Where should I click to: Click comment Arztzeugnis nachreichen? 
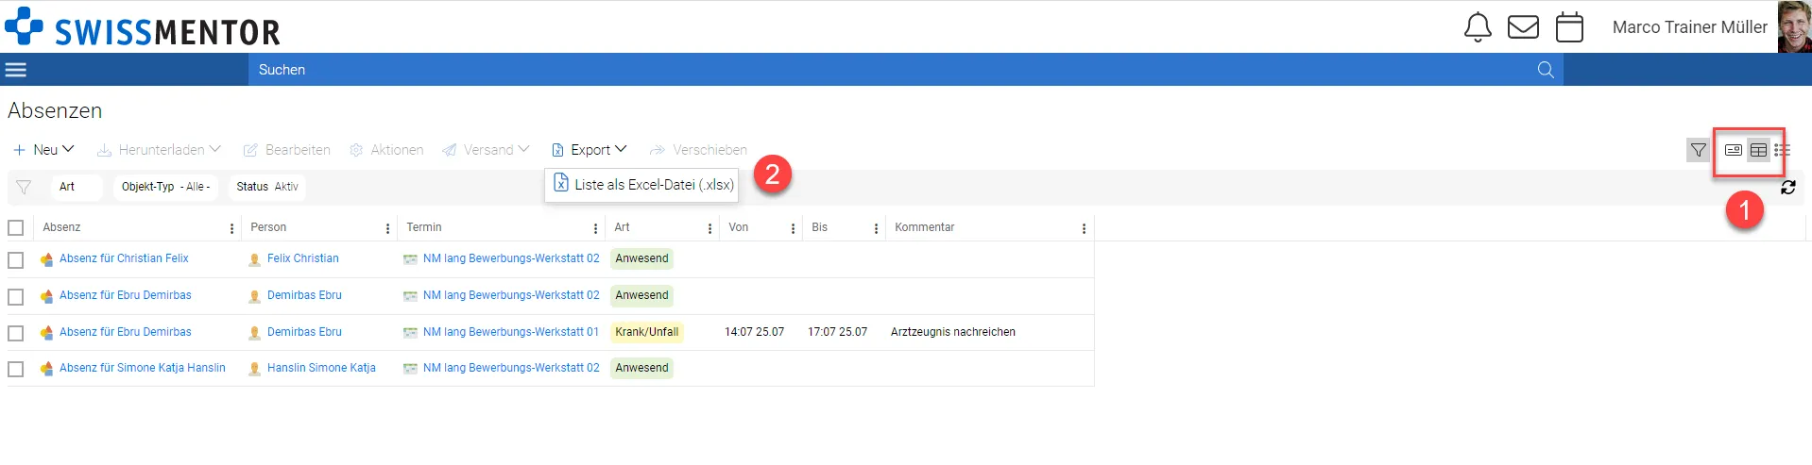pyautogui.click(x=953, y=332)
